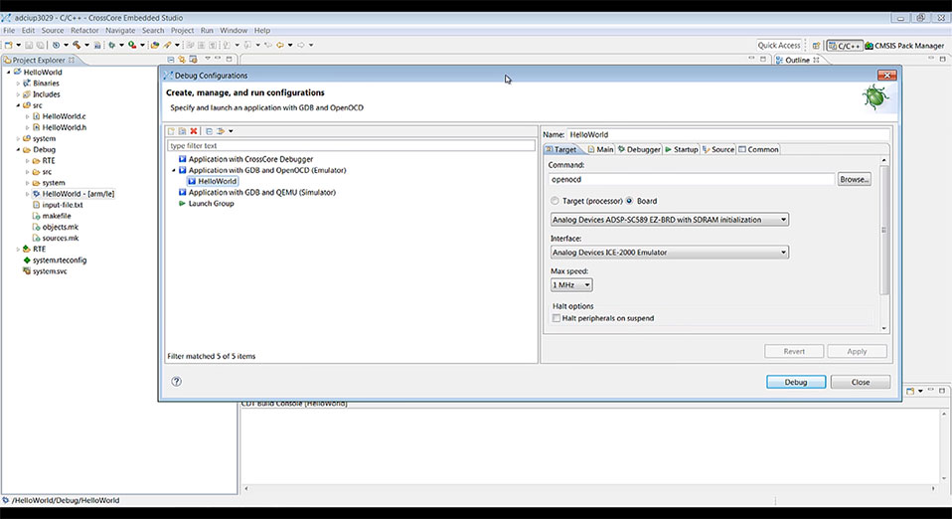Switch to the Startup tab
The width and height of the screenshot is (952, 519).
[682, 149]
